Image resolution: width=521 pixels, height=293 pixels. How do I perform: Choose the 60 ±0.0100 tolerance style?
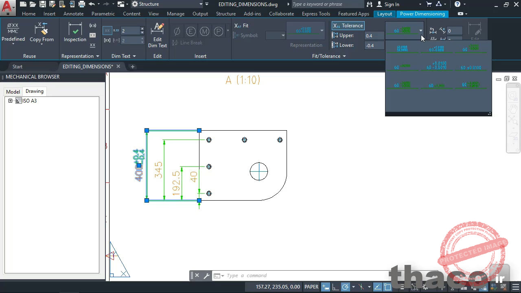click(471, 67)
